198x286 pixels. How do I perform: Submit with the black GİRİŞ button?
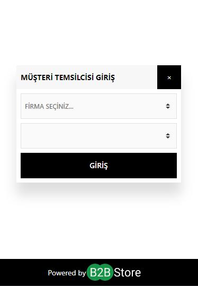[98, 166]
